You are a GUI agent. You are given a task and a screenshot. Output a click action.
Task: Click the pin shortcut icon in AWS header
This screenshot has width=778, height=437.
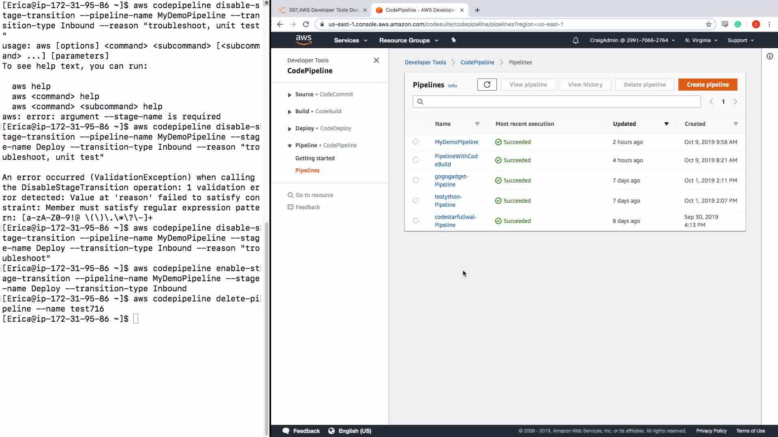click(x=453, y=40)
